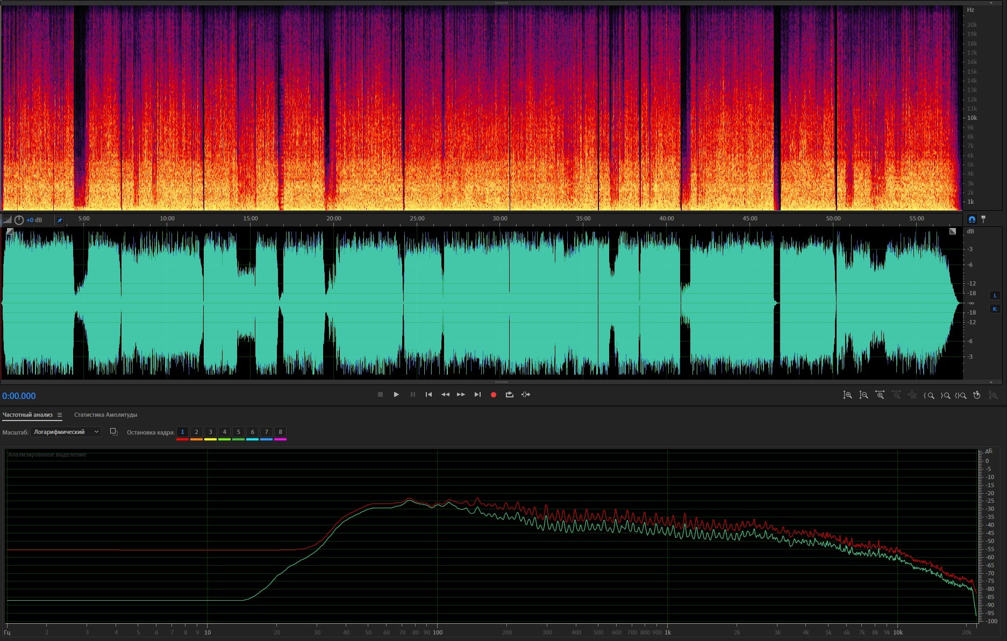Click Zoom In Time icon
The width and height of the screenshot is (1007, 641).
(x=880, y=395)
